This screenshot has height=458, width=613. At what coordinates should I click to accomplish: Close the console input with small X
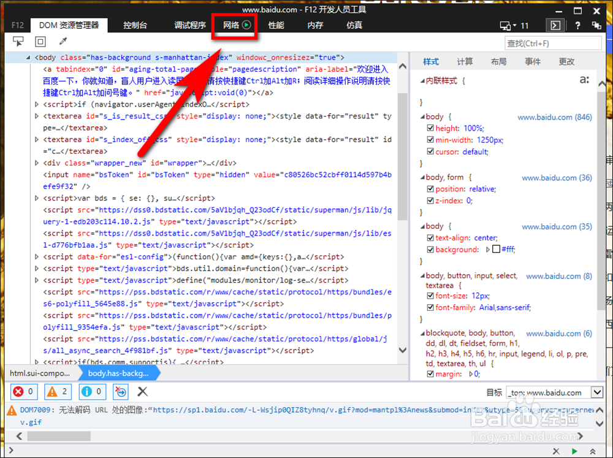pos(556,451)
